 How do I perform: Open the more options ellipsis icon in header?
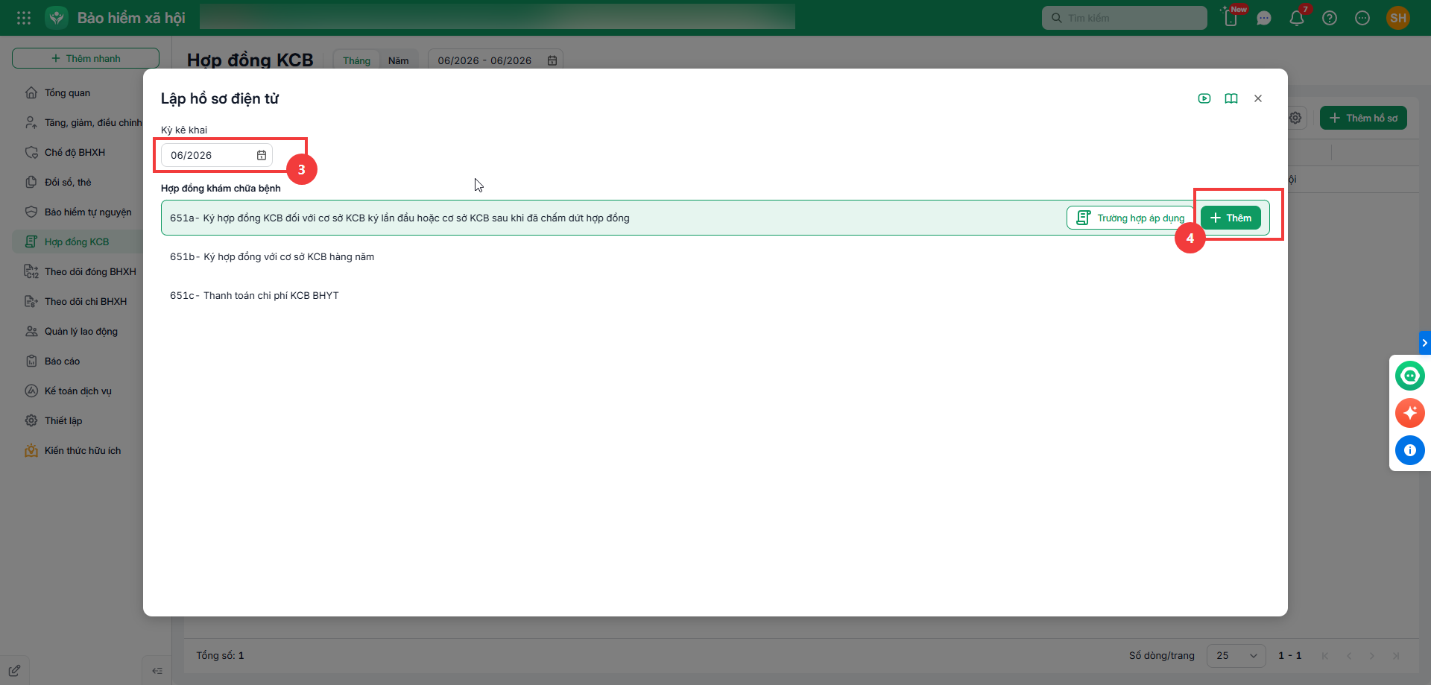point(1362,18)
